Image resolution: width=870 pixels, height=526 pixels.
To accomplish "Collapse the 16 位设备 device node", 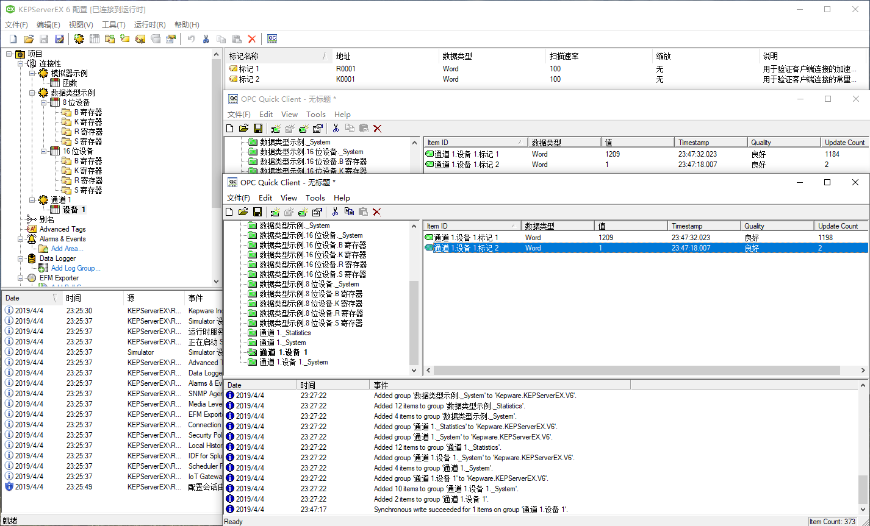I will 43,151.
